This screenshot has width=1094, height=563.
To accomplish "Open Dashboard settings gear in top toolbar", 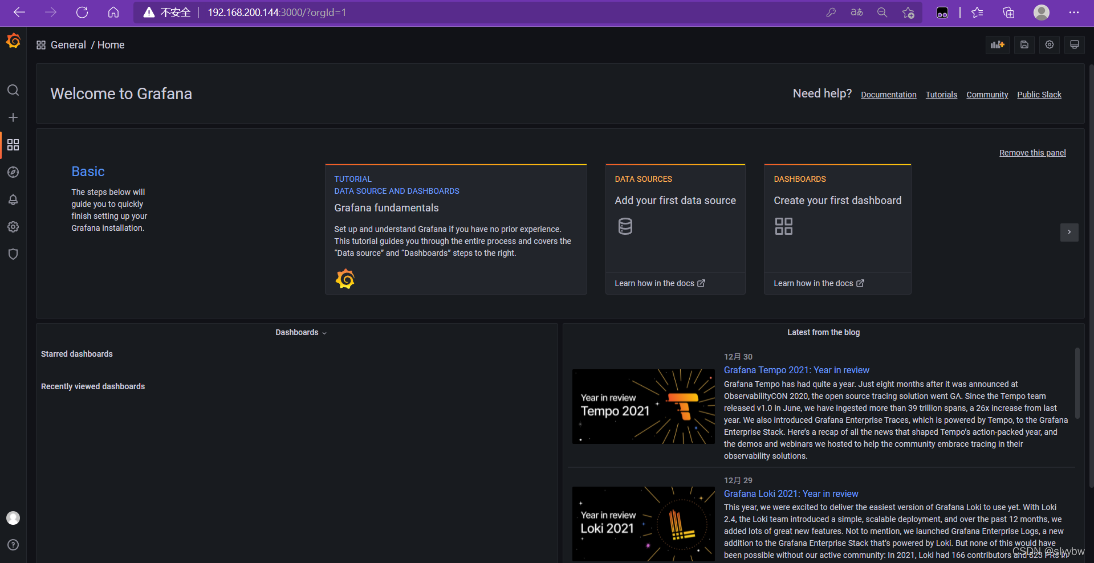I will pos(1050,45).
